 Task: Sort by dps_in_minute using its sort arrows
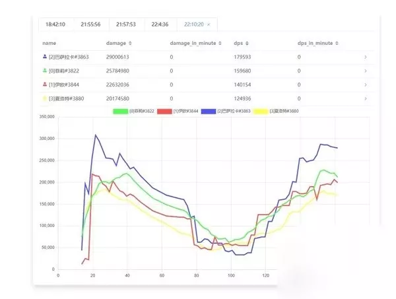[x=337, y=43]
